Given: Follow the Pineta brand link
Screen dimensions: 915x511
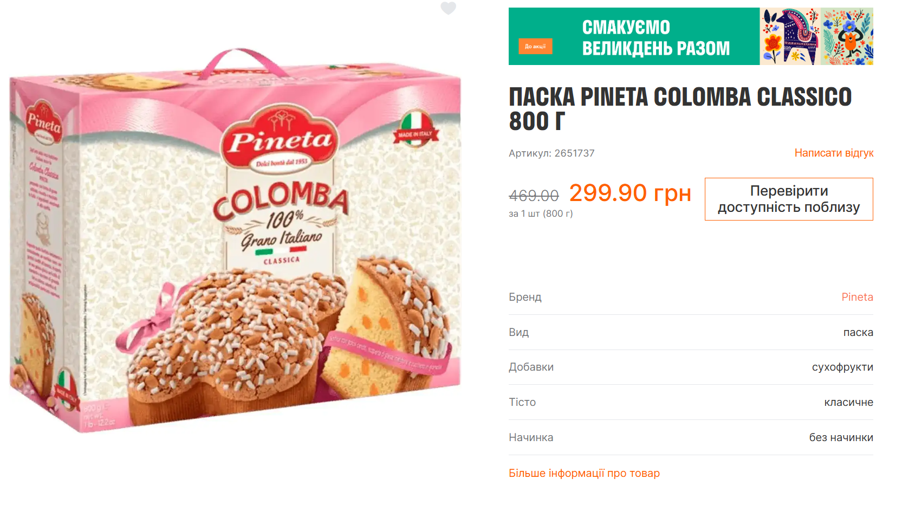Looking at the screenshot, I should (857, 297).
